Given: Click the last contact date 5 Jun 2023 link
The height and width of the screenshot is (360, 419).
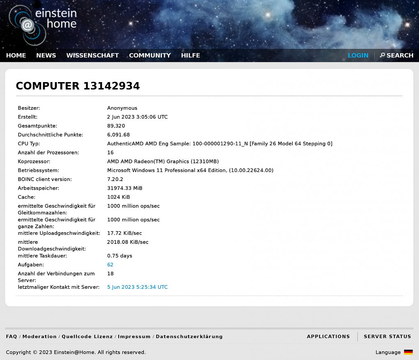Looking at the screenshot, I should [x=137, y=287].
